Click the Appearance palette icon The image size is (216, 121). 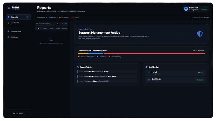pos(8,31)
